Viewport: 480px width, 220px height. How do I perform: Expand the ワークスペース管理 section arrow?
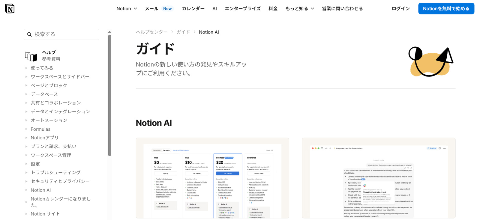tap(26, 155)
